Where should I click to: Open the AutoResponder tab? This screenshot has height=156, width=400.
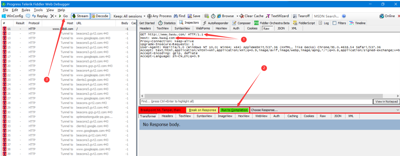(216, 23)
